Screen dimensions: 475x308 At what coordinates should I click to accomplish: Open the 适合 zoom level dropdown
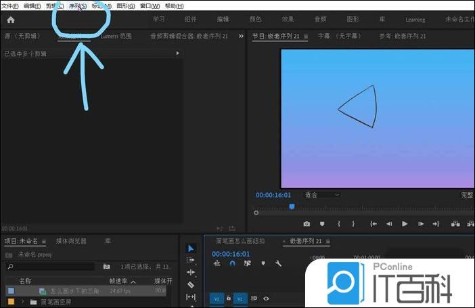tap(322, 195)
